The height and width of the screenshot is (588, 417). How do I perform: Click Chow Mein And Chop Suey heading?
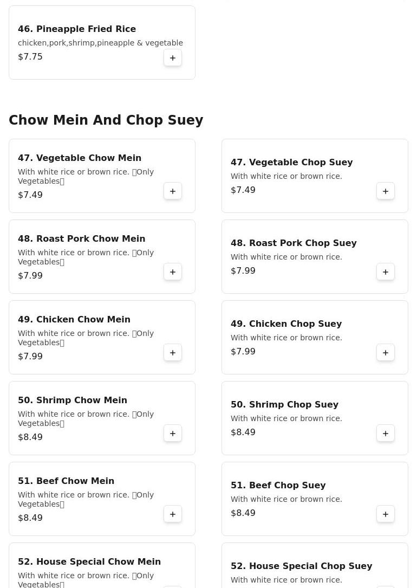pos(106,120)
